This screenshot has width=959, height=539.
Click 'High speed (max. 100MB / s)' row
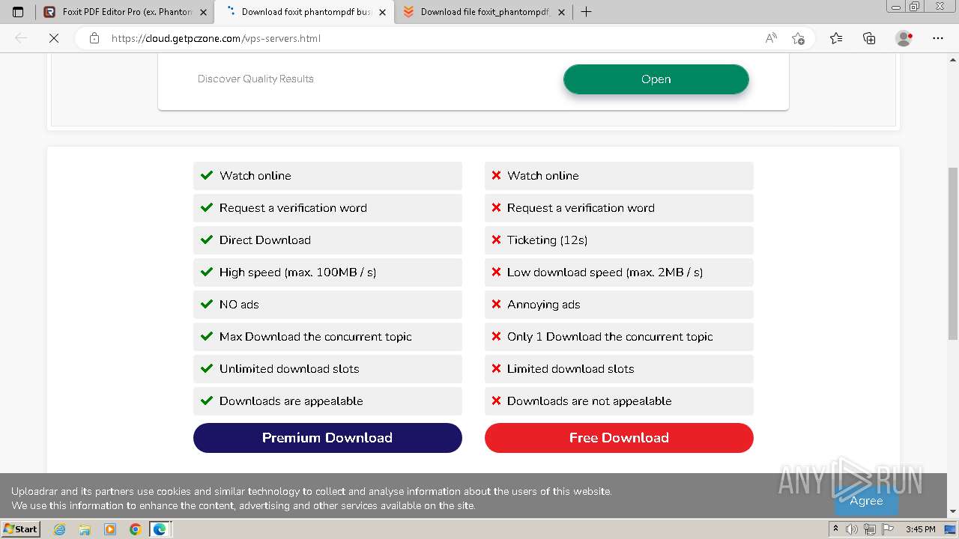click(327, 272)
